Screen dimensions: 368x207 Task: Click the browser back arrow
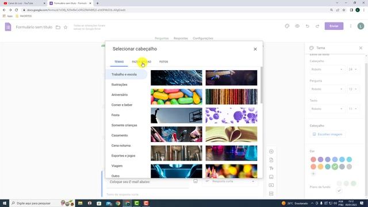pos(4,10)
